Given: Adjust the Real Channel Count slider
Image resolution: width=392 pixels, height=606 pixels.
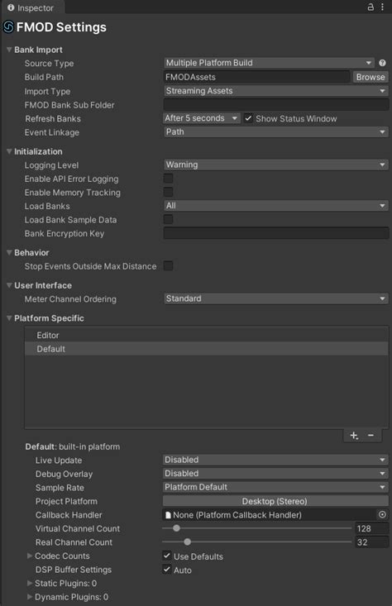Looking at the screenshot, I should pos(256,542).
